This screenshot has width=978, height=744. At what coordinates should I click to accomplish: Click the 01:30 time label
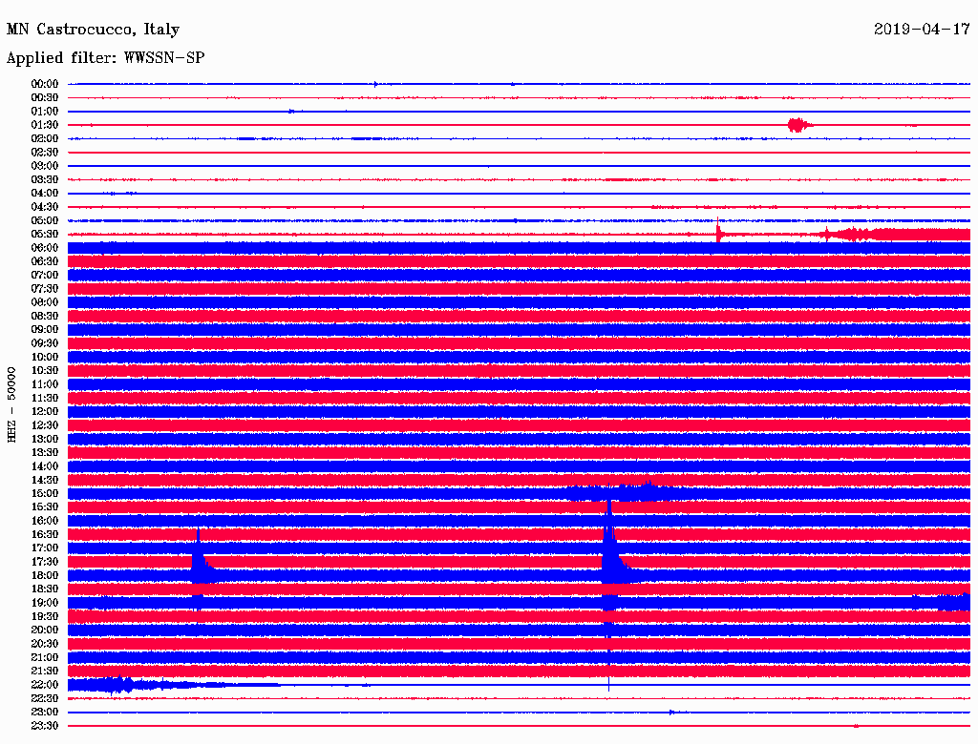coord(45,125)
